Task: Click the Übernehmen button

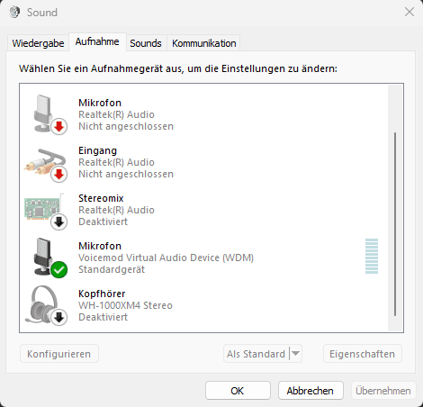Action: click(383, 391)
